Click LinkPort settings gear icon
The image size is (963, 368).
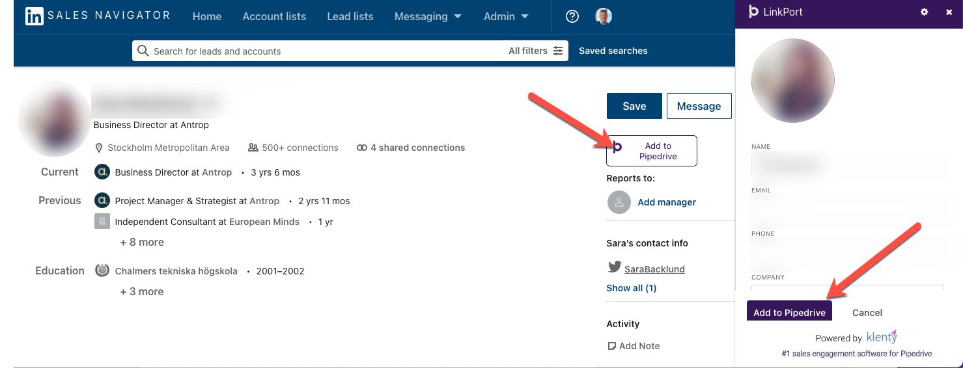[x=924, y=12]
